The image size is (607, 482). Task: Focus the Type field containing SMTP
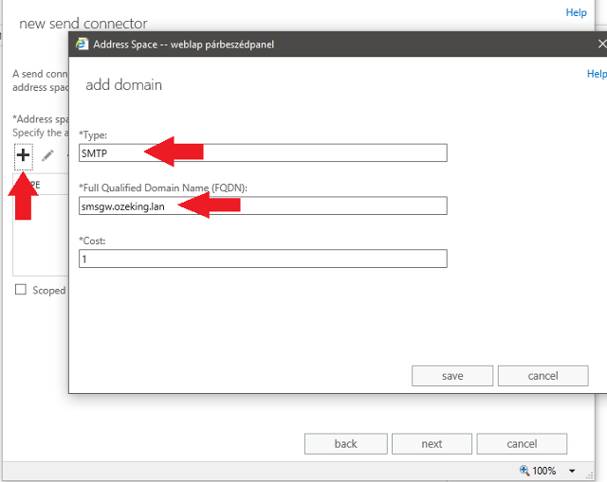[263, 153]
